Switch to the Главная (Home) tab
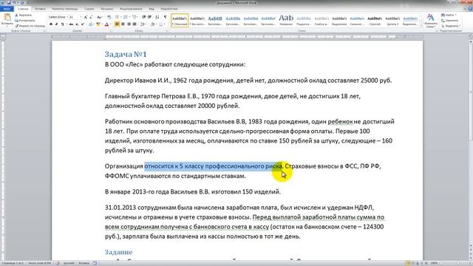 coord(23,9)
